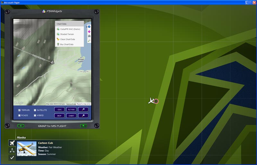Zoom out with the minus magnifier button
Image resolution: width=257 pixels, height=165 pixels.
(83, 116)
